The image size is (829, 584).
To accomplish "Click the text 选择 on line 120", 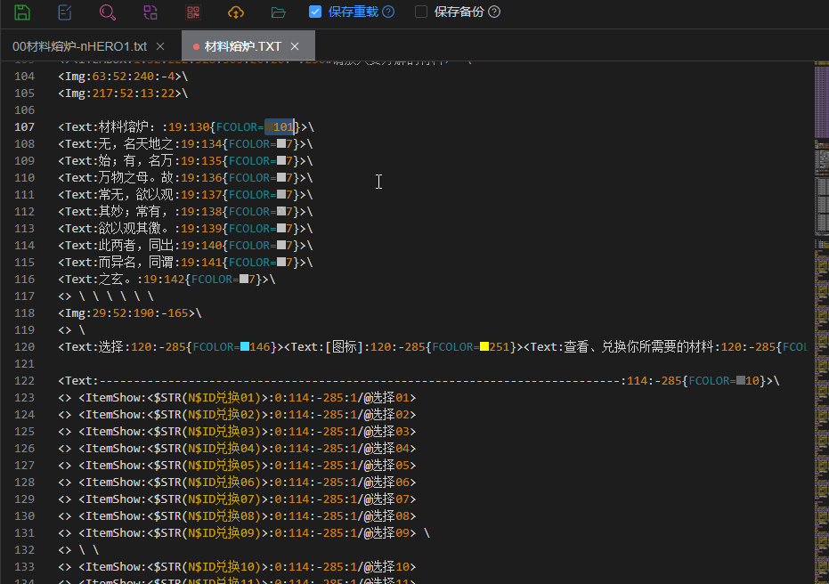I will tap(111, 346).
